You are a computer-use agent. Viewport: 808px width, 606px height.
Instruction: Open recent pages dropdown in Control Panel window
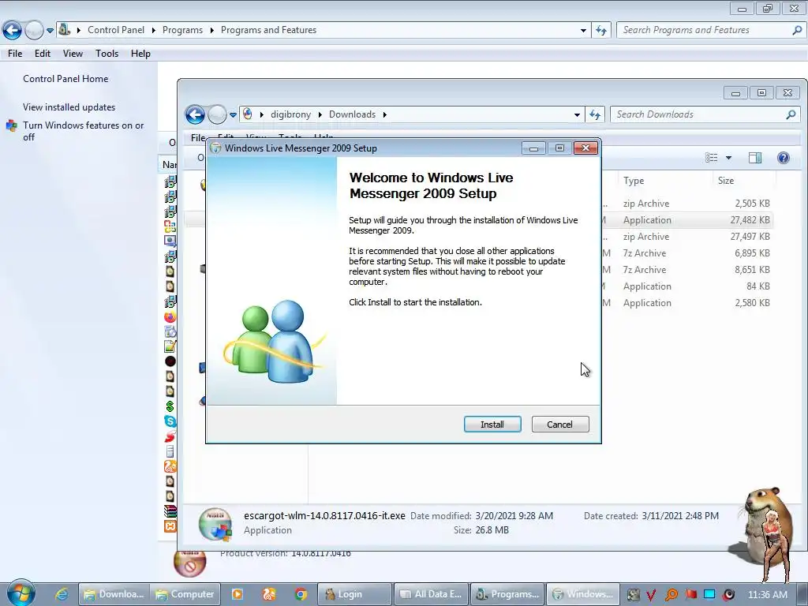pos(50,31)
